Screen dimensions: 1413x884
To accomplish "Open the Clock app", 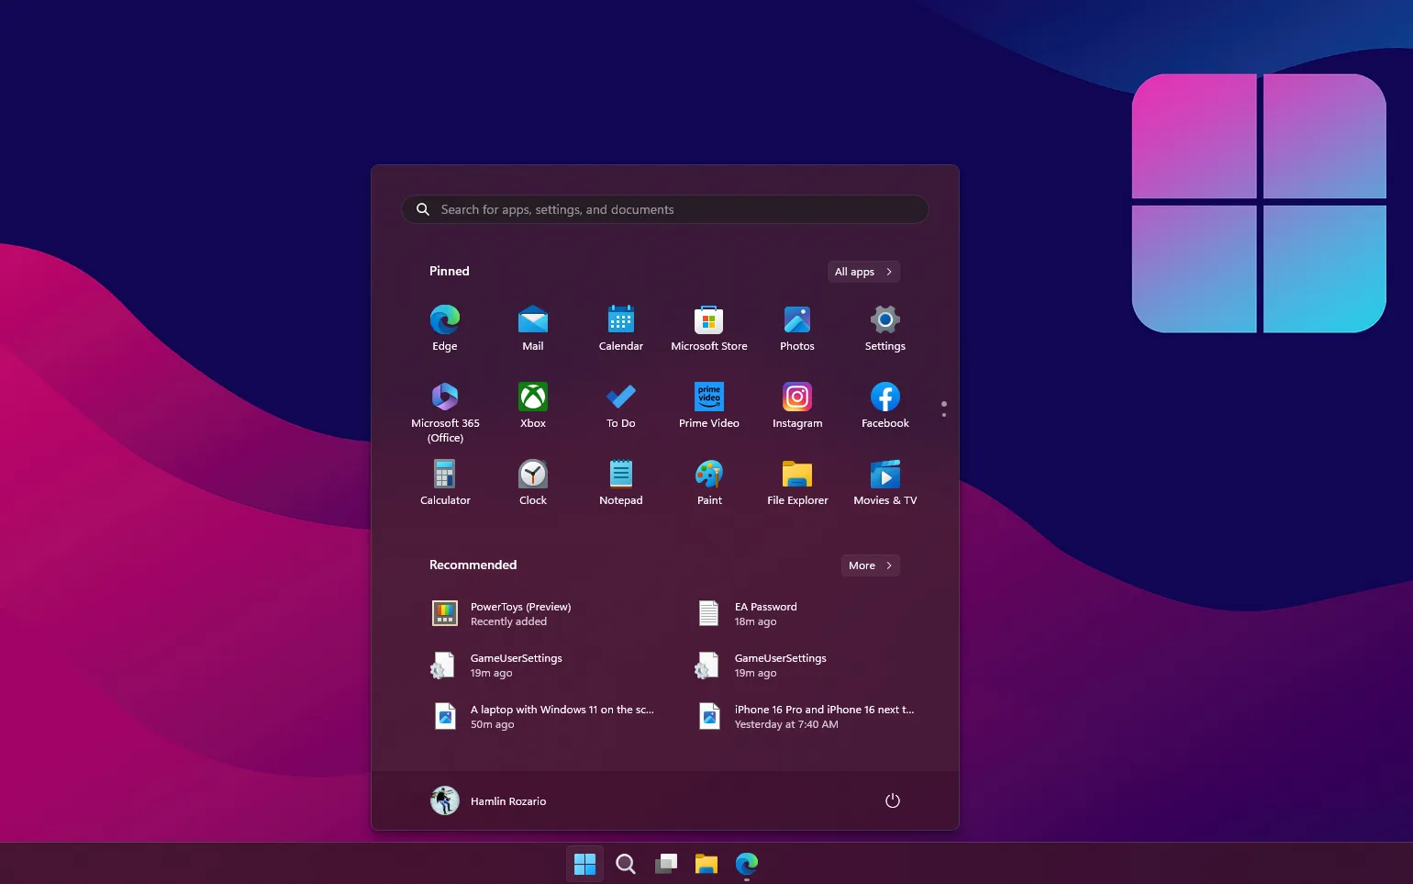I will tap(532, 481).
